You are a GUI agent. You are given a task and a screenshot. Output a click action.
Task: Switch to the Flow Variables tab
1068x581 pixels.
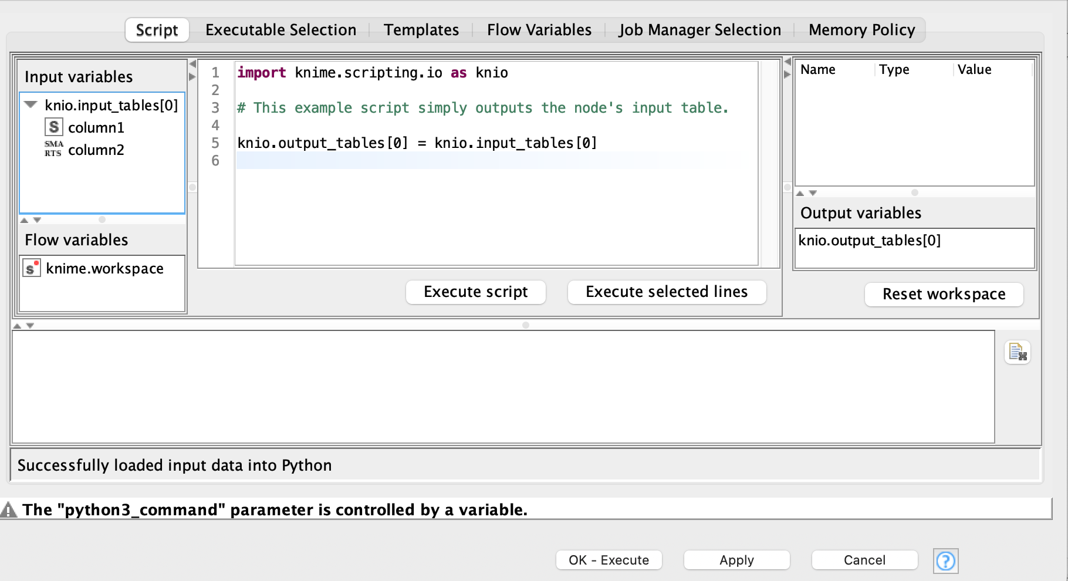click(538, 29)
